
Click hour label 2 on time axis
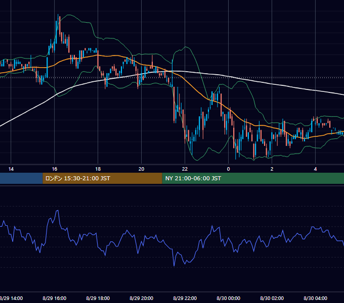[272, 169]
